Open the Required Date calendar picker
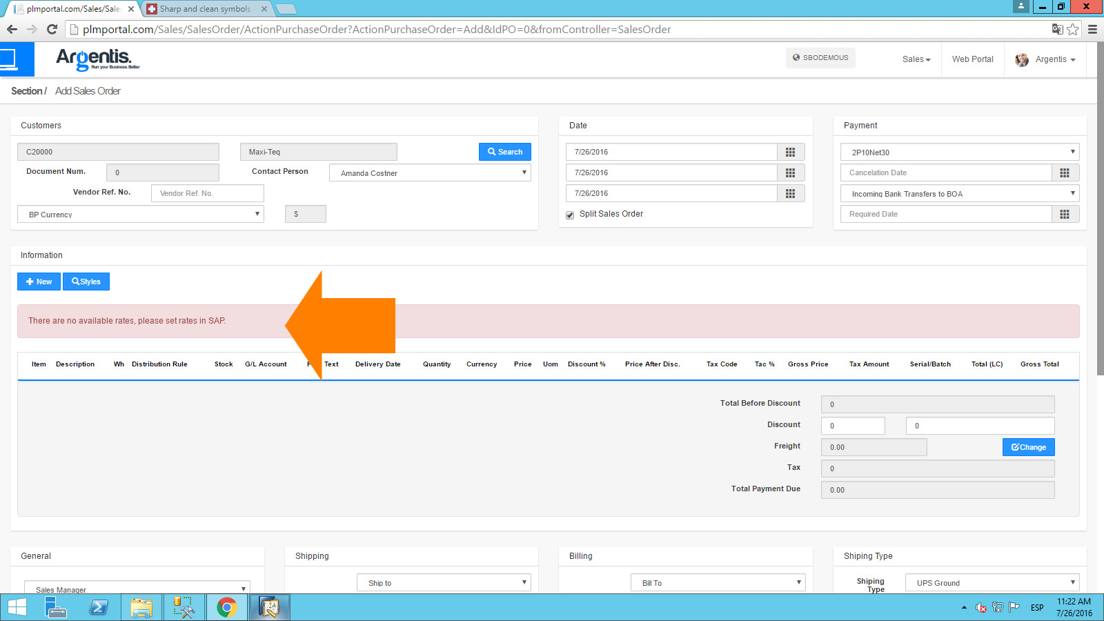This screenshot has width=1104, height=621. (1065, 214)
